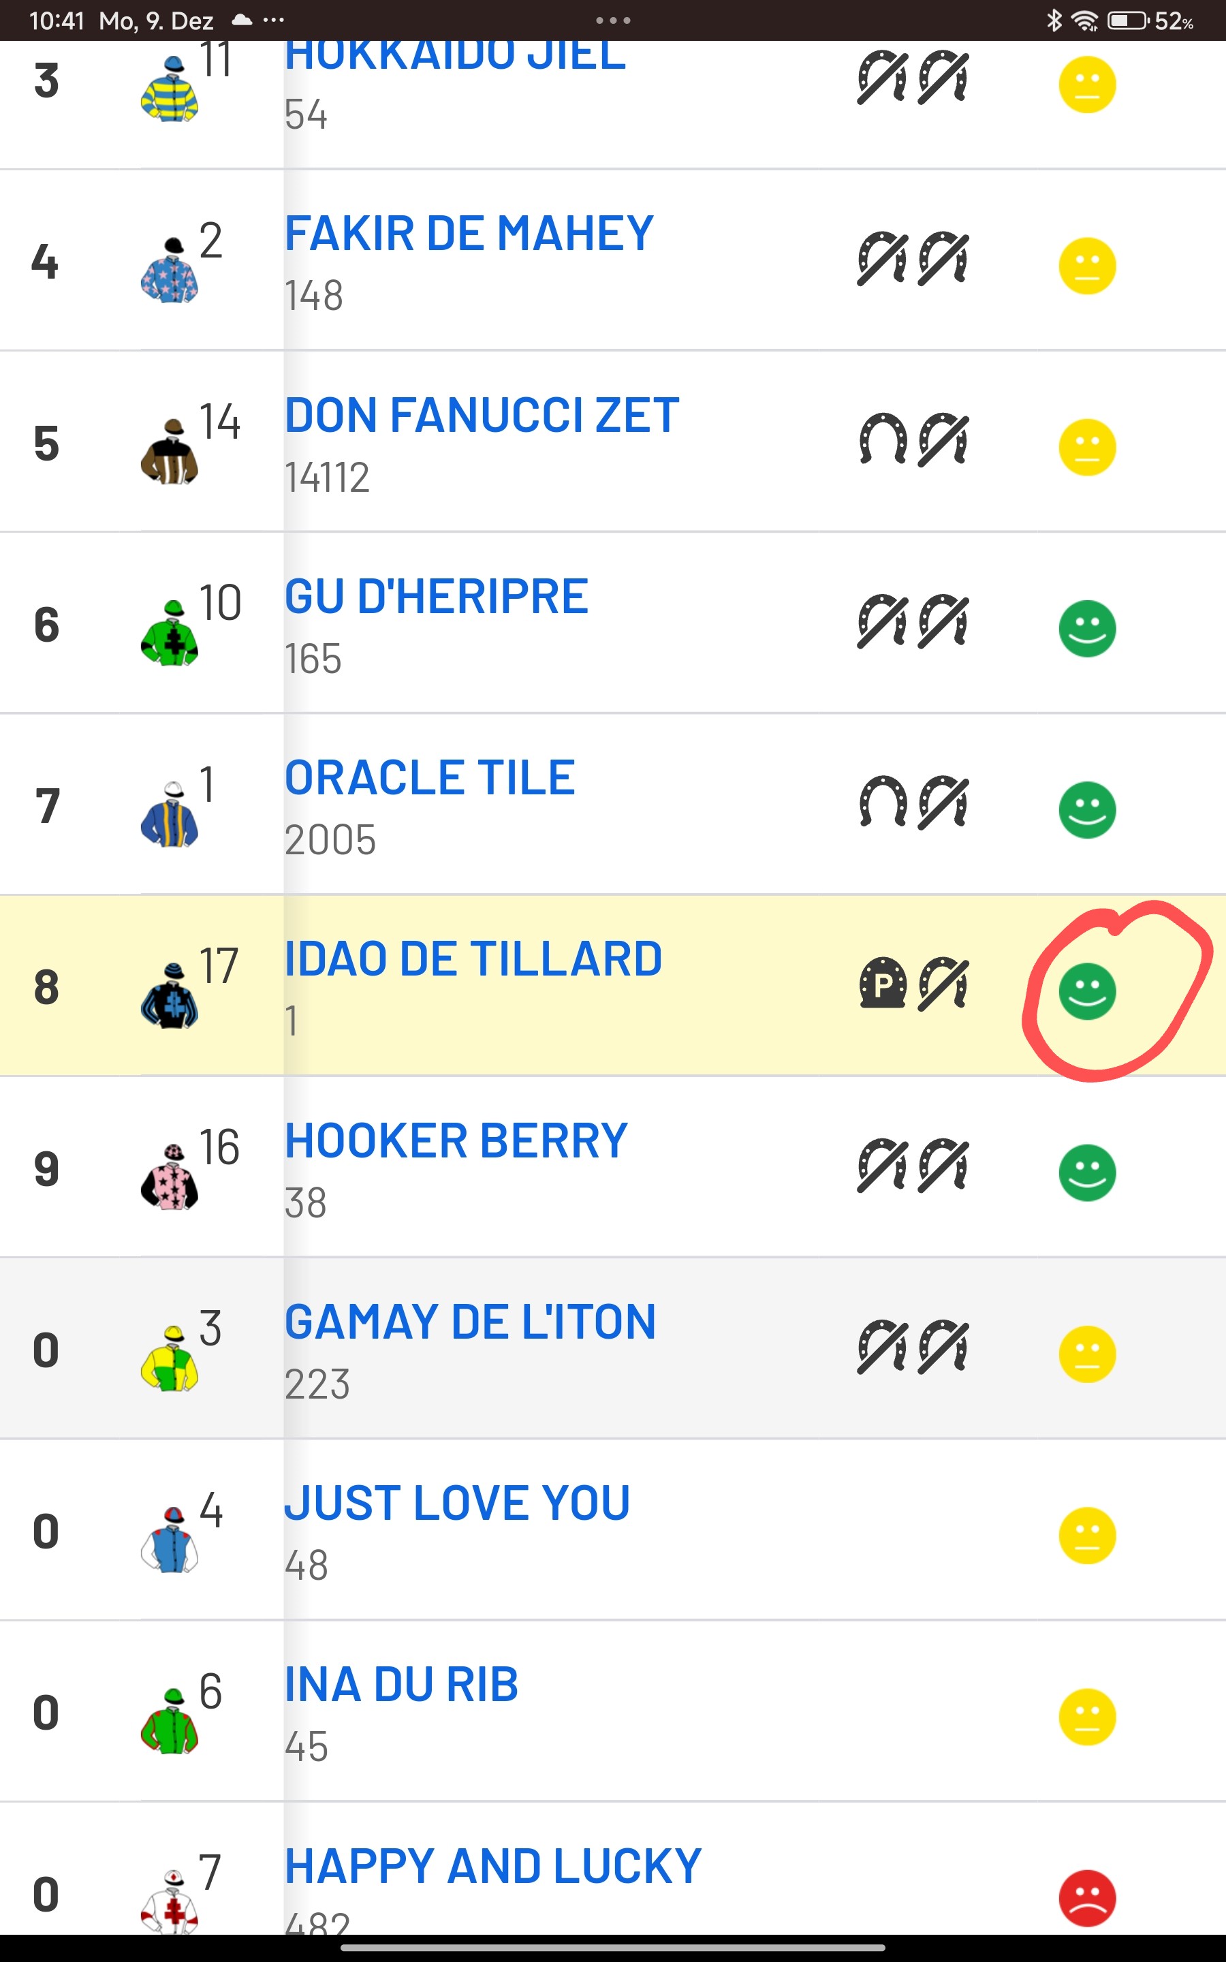Screen dimensions: 1226x1962
Task: Tap the jockey silks for ORACLE TILE
Action: point(170,815)
